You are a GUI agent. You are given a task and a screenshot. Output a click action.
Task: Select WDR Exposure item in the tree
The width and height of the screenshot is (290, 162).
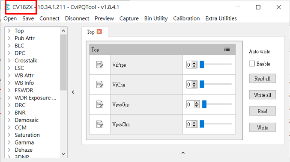click(35, 98)
